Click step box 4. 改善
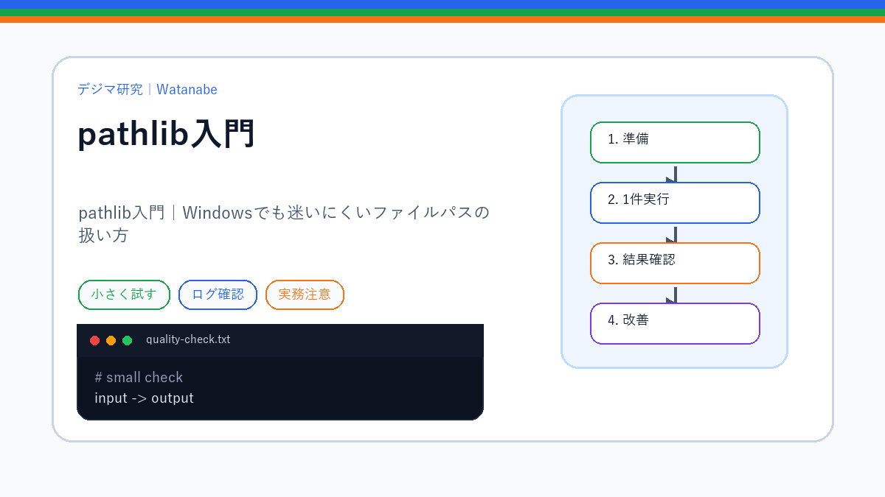The image size is (885, 497). click(x=675, y=323)
